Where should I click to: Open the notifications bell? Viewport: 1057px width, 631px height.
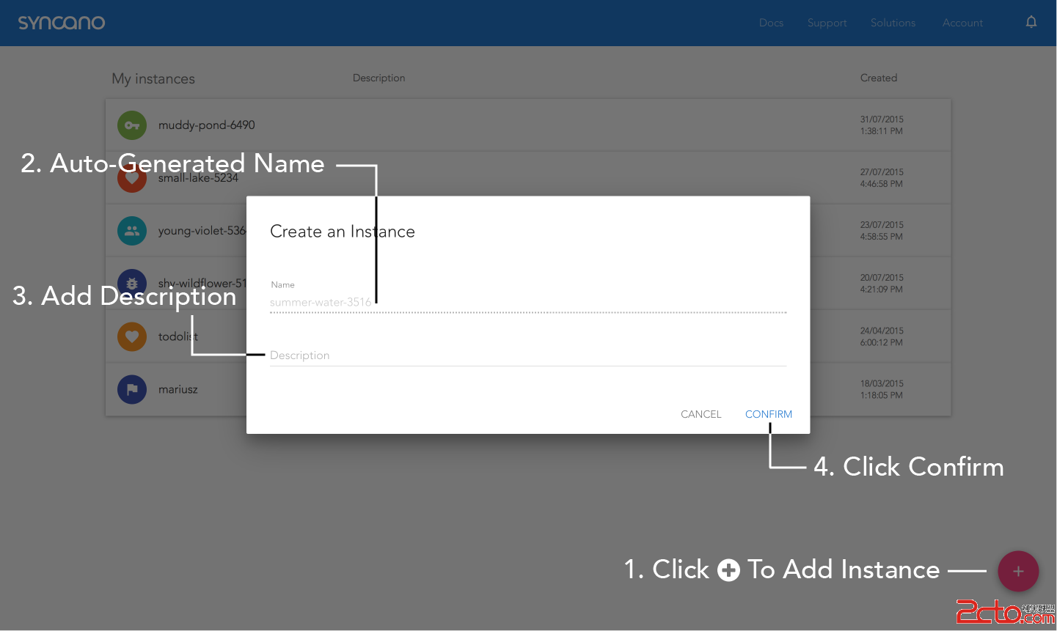1031,23
